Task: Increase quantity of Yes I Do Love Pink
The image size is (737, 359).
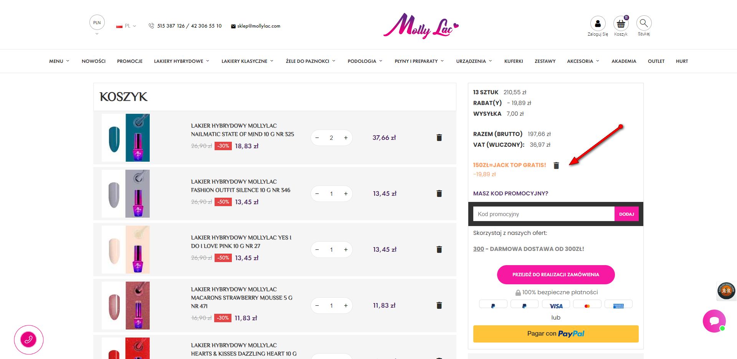Action: click(346, 250)
